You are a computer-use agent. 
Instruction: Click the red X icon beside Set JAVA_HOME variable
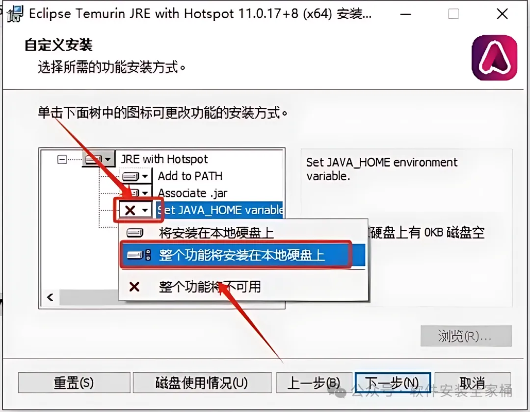click(130, 210)
